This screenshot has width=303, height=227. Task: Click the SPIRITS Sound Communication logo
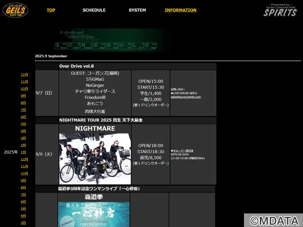tap(280, 10)
